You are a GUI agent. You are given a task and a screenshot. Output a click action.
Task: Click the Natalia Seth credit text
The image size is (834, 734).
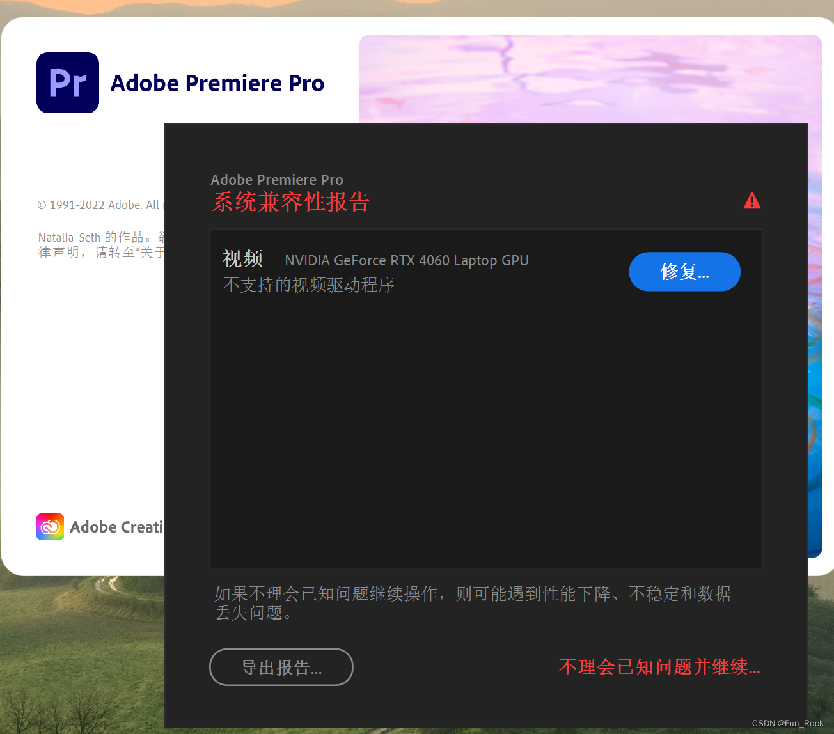tap(101, 245)
